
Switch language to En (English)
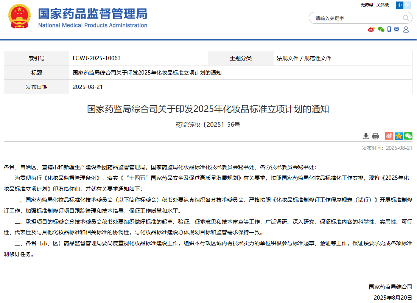407,5
